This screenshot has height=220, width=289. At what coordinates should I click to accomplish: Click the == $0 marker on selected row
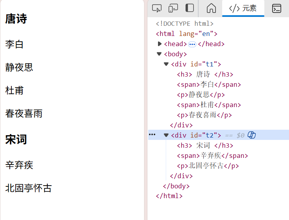pyautogui.click(x=235, y=136)
